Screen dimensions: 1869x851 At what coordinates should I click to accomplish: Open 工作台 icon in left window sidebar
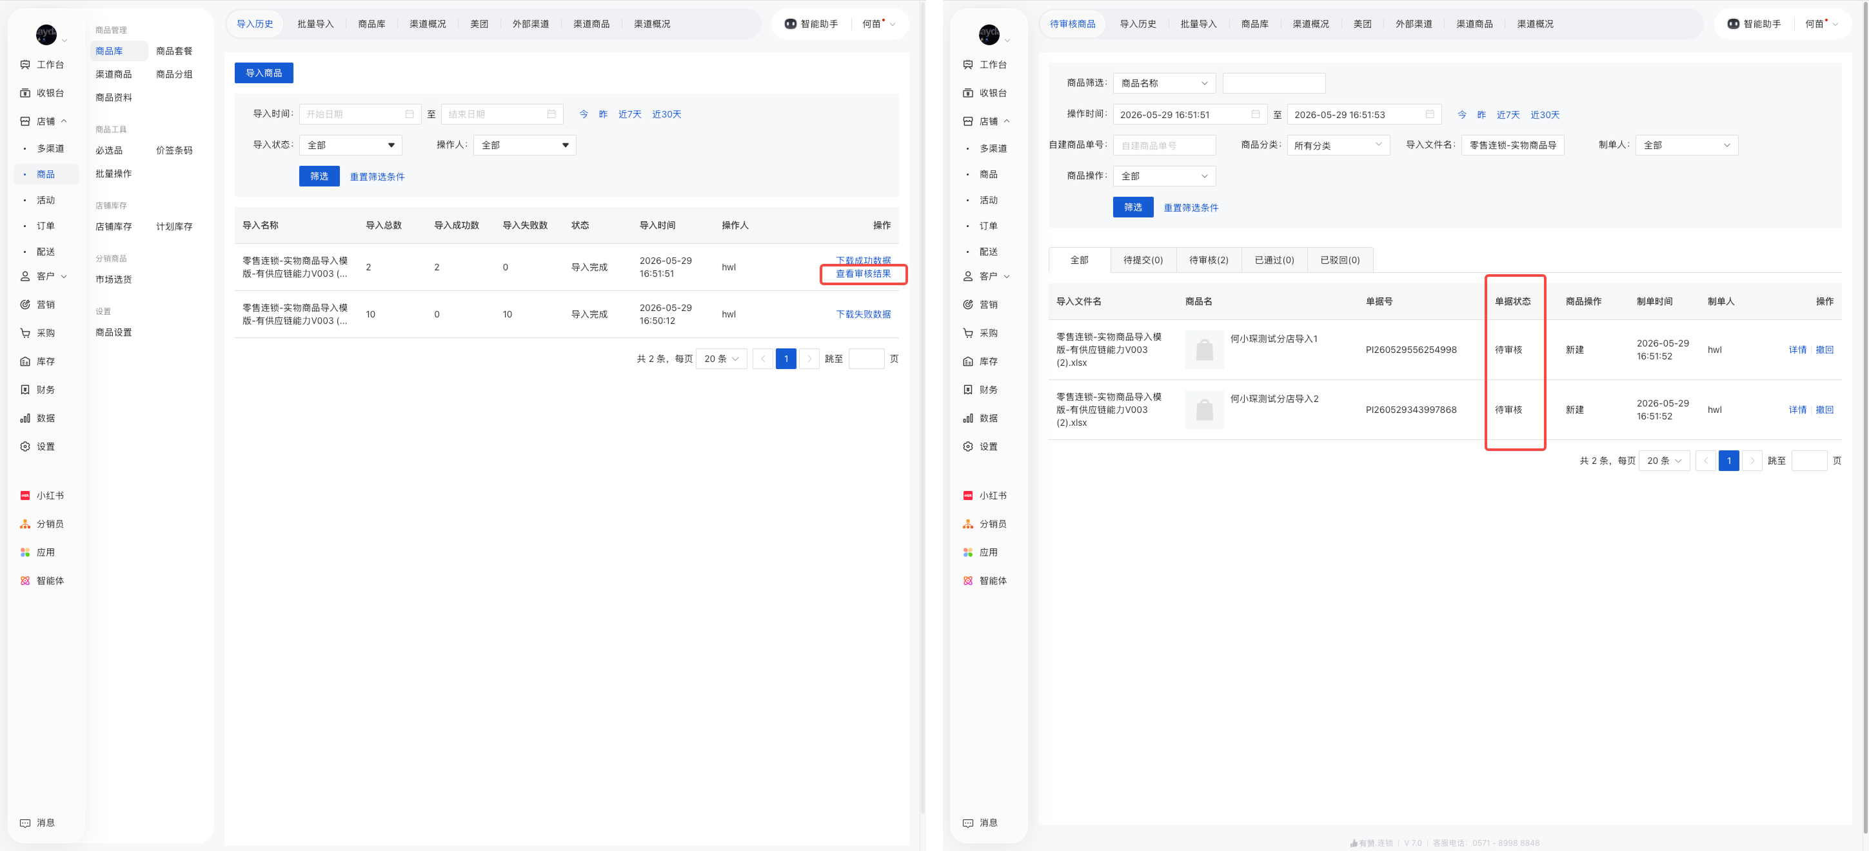(25, 65)
